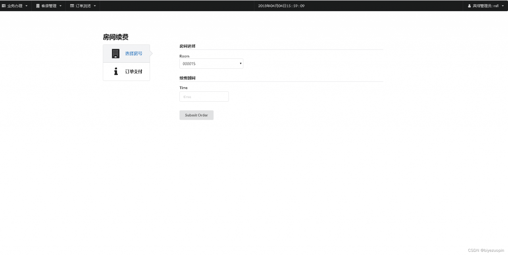Focus the Time input field
The height and width of the screenshot is (255, 508).
pyautogui.click(x=204, y=97)
